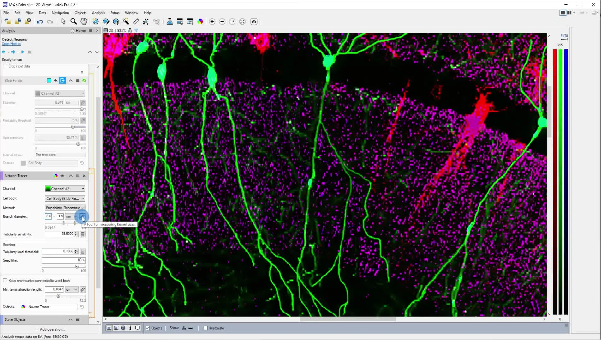Expand hidden options double chevron

82,72
